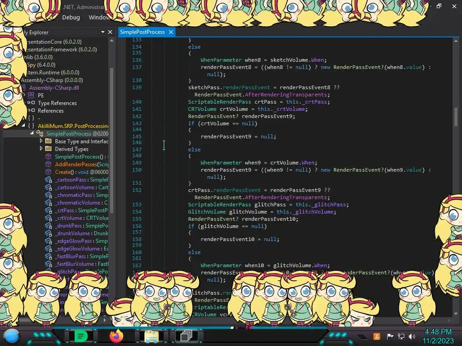Image resolution: width=462 pixels, height=346 pixels.
Task: Expand the Base Type and Interfaces folder
Action: (x=41, y=141)
